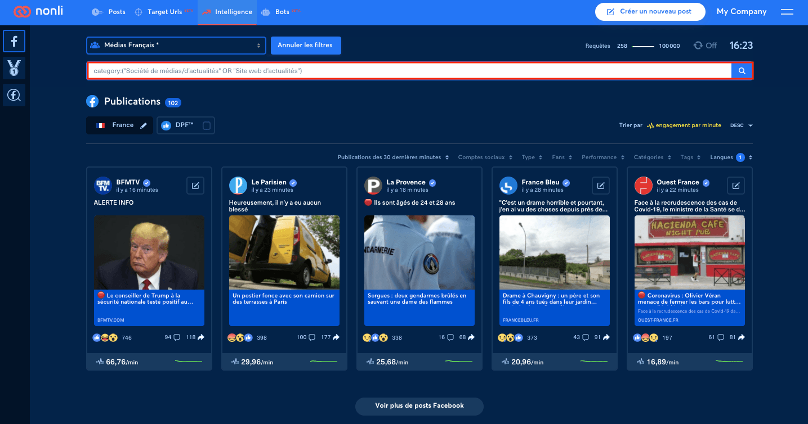Expand the Type filter
The height and width of the screenshot is (424, 808).
532,157
